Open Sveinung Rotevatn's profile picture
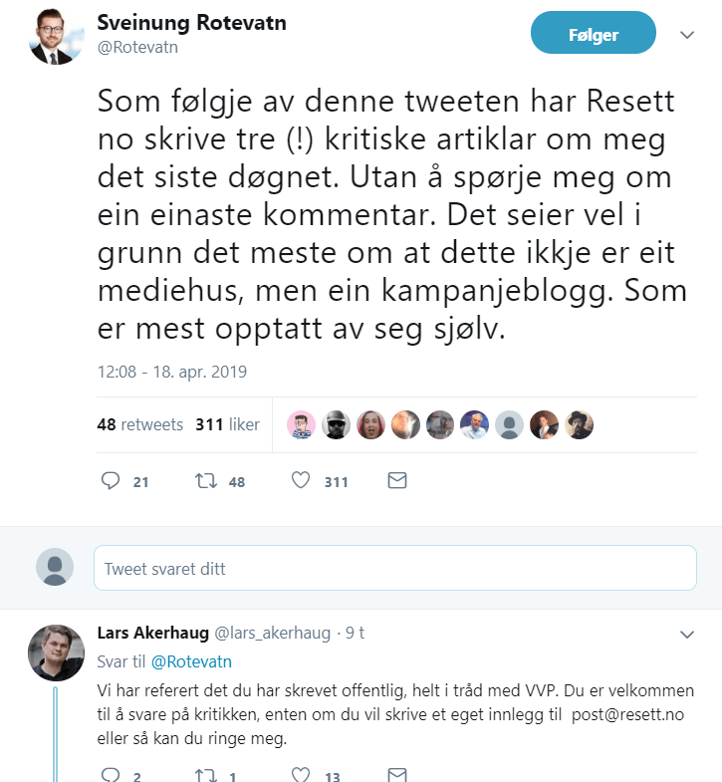 point(57,37)
